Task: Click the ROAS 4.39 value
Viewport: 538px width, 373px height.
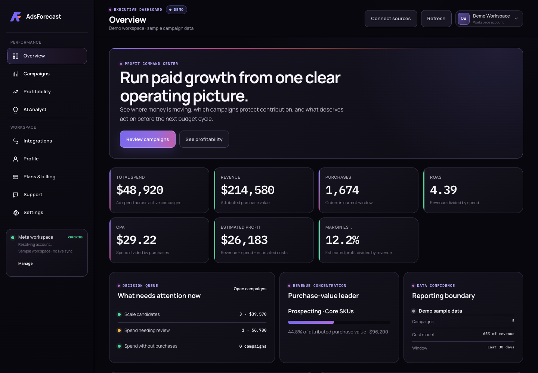Action: point(443,190)
